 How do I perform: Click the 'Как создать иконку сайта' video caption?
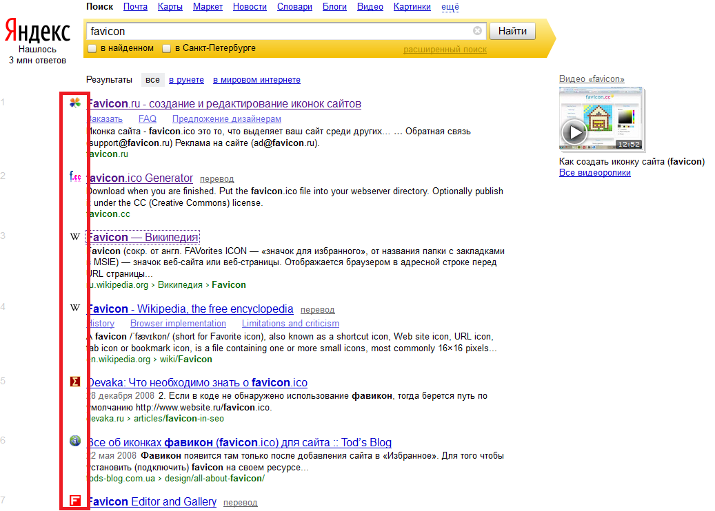[x=632, y=162]
